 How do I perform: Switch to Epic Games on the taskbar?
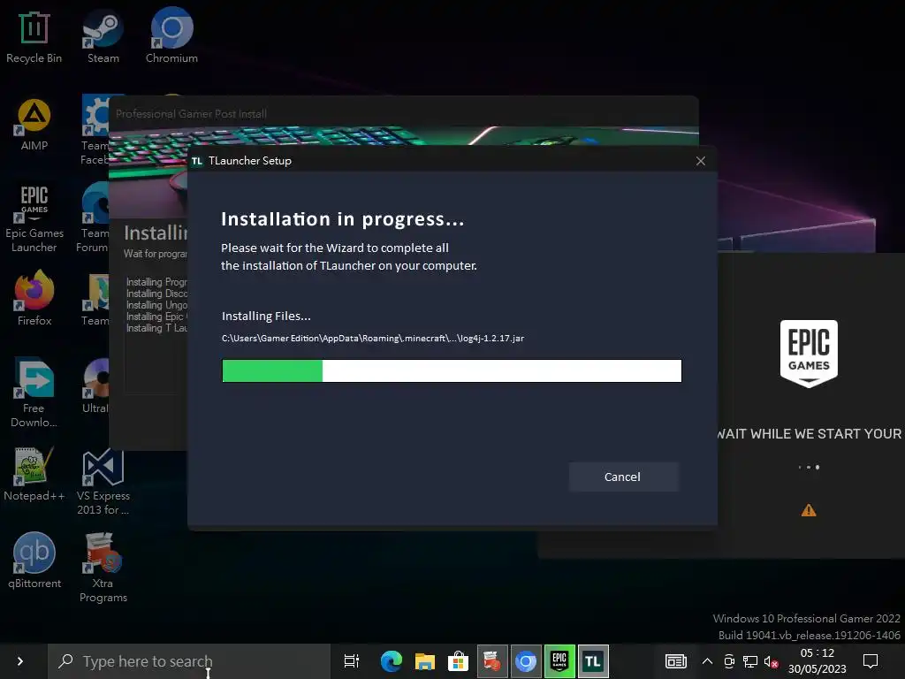(x=559, y=661)
